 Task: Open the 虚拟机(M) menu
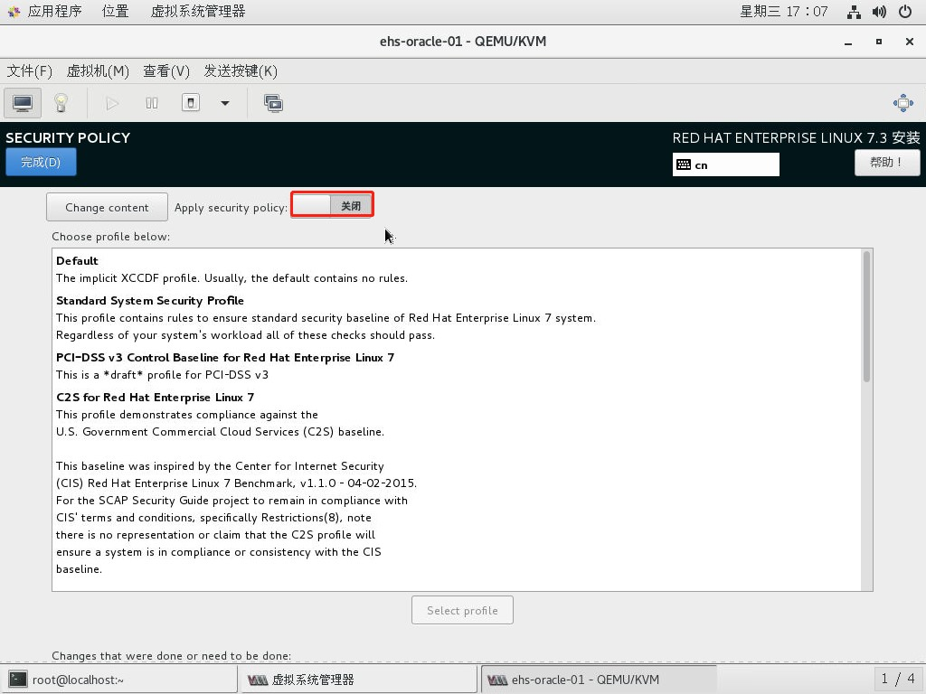[98, 71]
